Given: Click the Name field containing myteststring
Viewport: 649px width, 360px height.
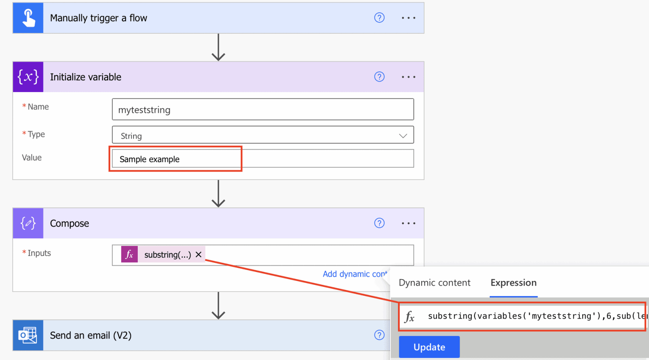Looking at the screenshot, I should pyautogui.click(x=262, y=109).
